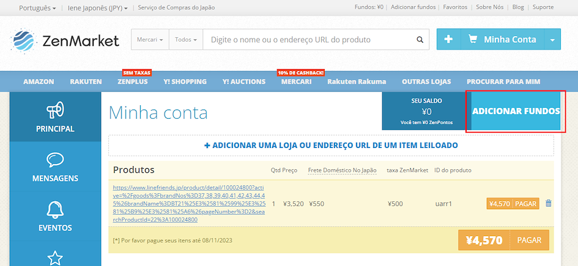This screenshot has width=578, height=266.
Task: Click the Produtos heading
Action: click(134, 170)
